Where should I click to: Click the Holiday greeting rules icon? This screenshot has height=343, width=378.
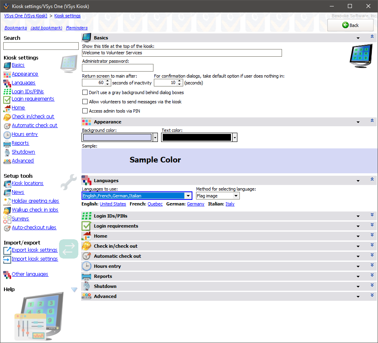click(x=7, y=201)
